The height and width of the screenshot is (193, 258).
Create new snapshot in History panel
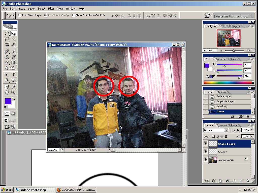coord(241,116)
